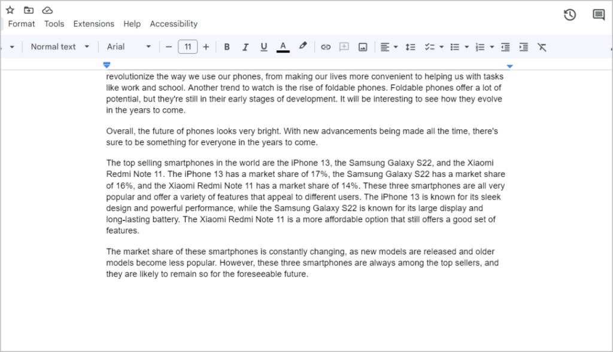Open the Move to folder icon
The image size is (613, 352).
click(x=29, y=10)
